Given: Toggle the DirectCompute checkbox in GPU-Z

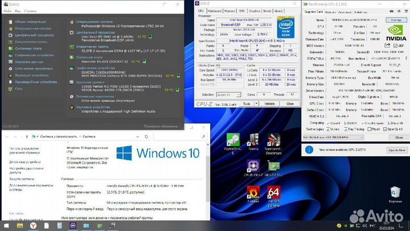Looking at the screenshot, I should 363,123.
